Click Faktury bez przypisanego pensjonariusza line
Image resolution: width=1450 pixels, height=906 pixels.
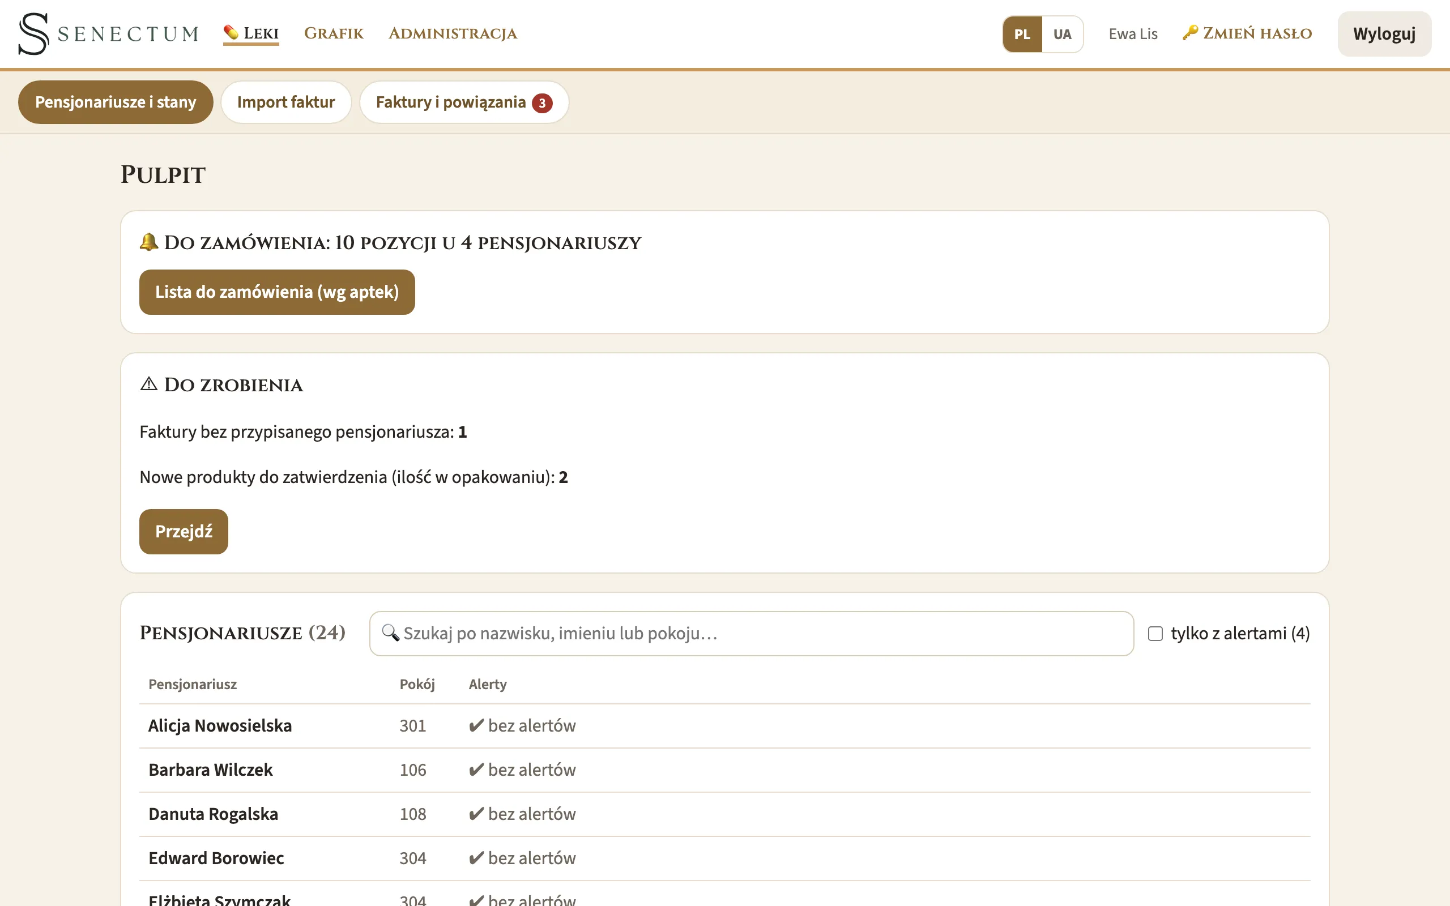303,432
